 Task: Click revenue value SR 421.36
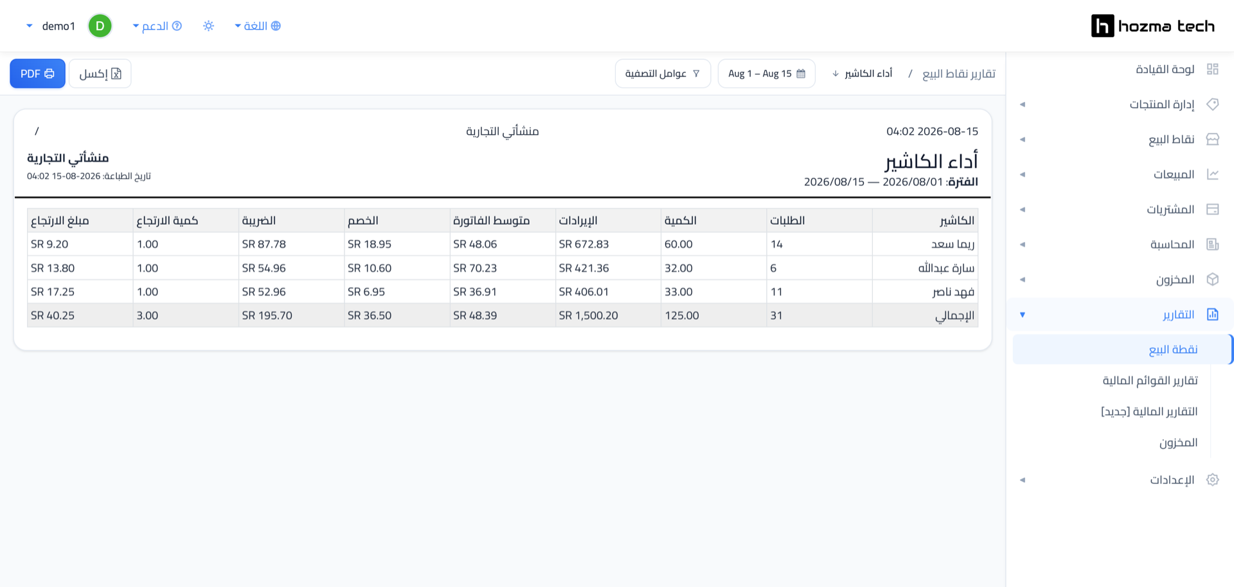pyautogui.click(x=584, y=268)
